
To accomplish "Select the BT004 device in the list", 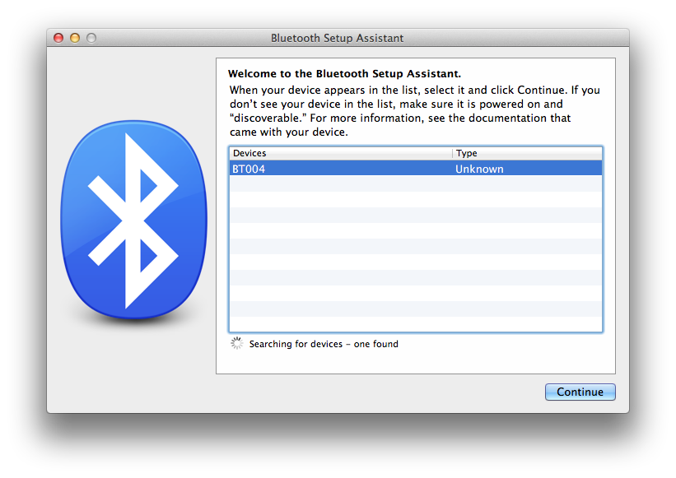I will pyautogui.click(x=249, y=169).
